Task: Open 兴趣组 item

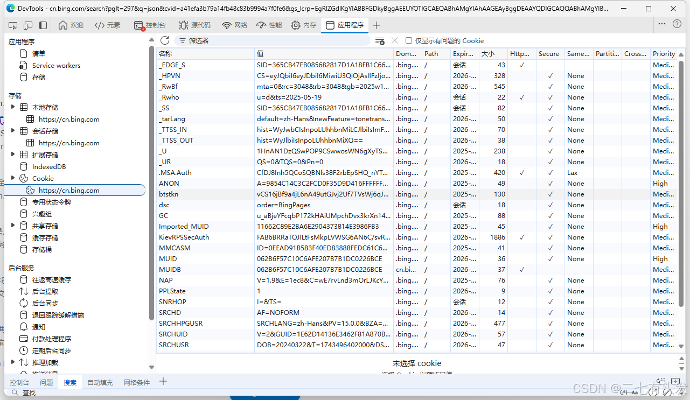Action: point(42,214)
